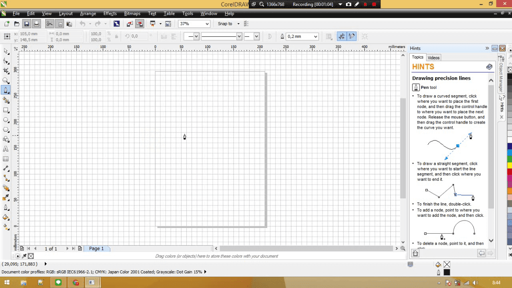Screen dimensions: 512x288
Task: Select the Table tool
Action: (6, 159)
